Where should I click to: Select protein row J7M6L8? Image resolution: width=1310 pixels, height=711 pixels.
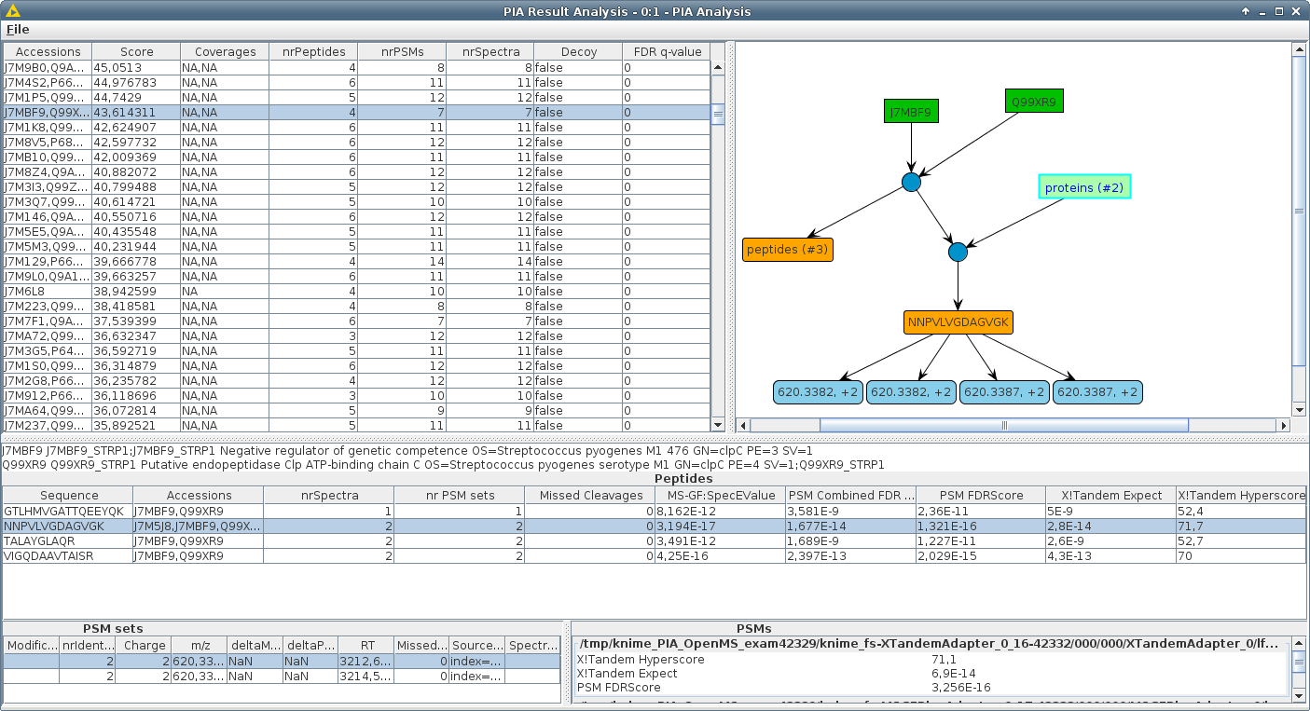pyautogui.click(x=47, y=292)
